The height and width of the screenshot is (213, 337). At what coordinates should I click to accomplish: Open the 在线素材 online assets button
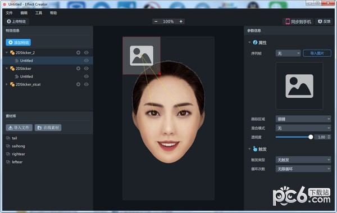[x=48, y=128]
